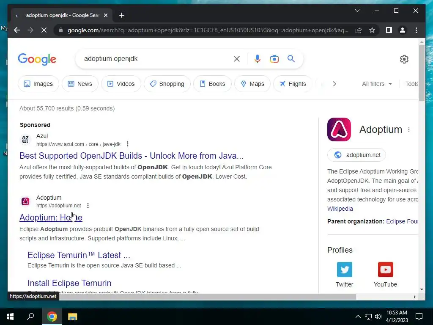This screenshot has width=433, height=325.
Task: Share this page using the address bar share icon
Action: click(359, 30)
